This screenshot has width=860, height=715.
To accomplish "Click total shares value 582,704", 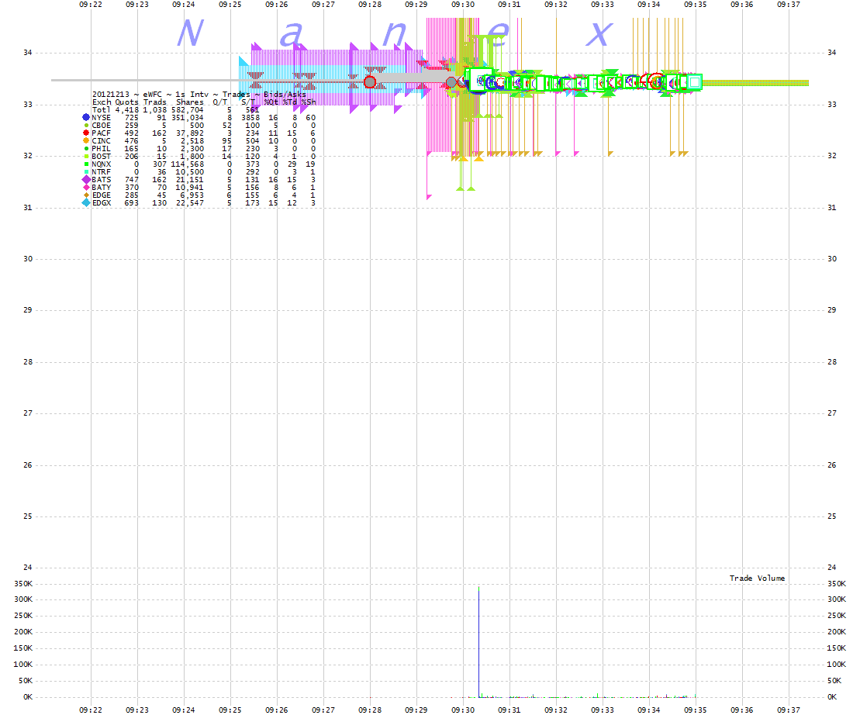I will (x=188, y=109).
